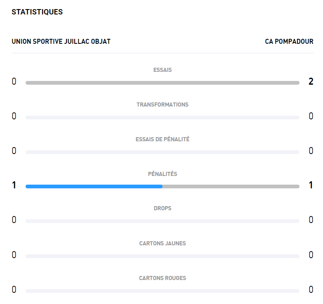Viewport: 323px width, 304px height.
Task: Click the TRANSFORMATIONS stat label
Action: [163, 105]
